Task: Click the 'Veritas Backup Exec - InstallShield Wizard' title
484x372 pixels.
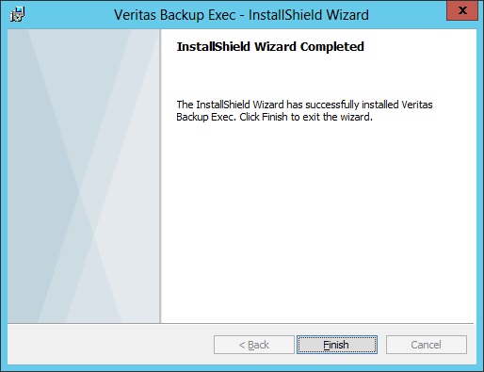Action: point(241,15)
